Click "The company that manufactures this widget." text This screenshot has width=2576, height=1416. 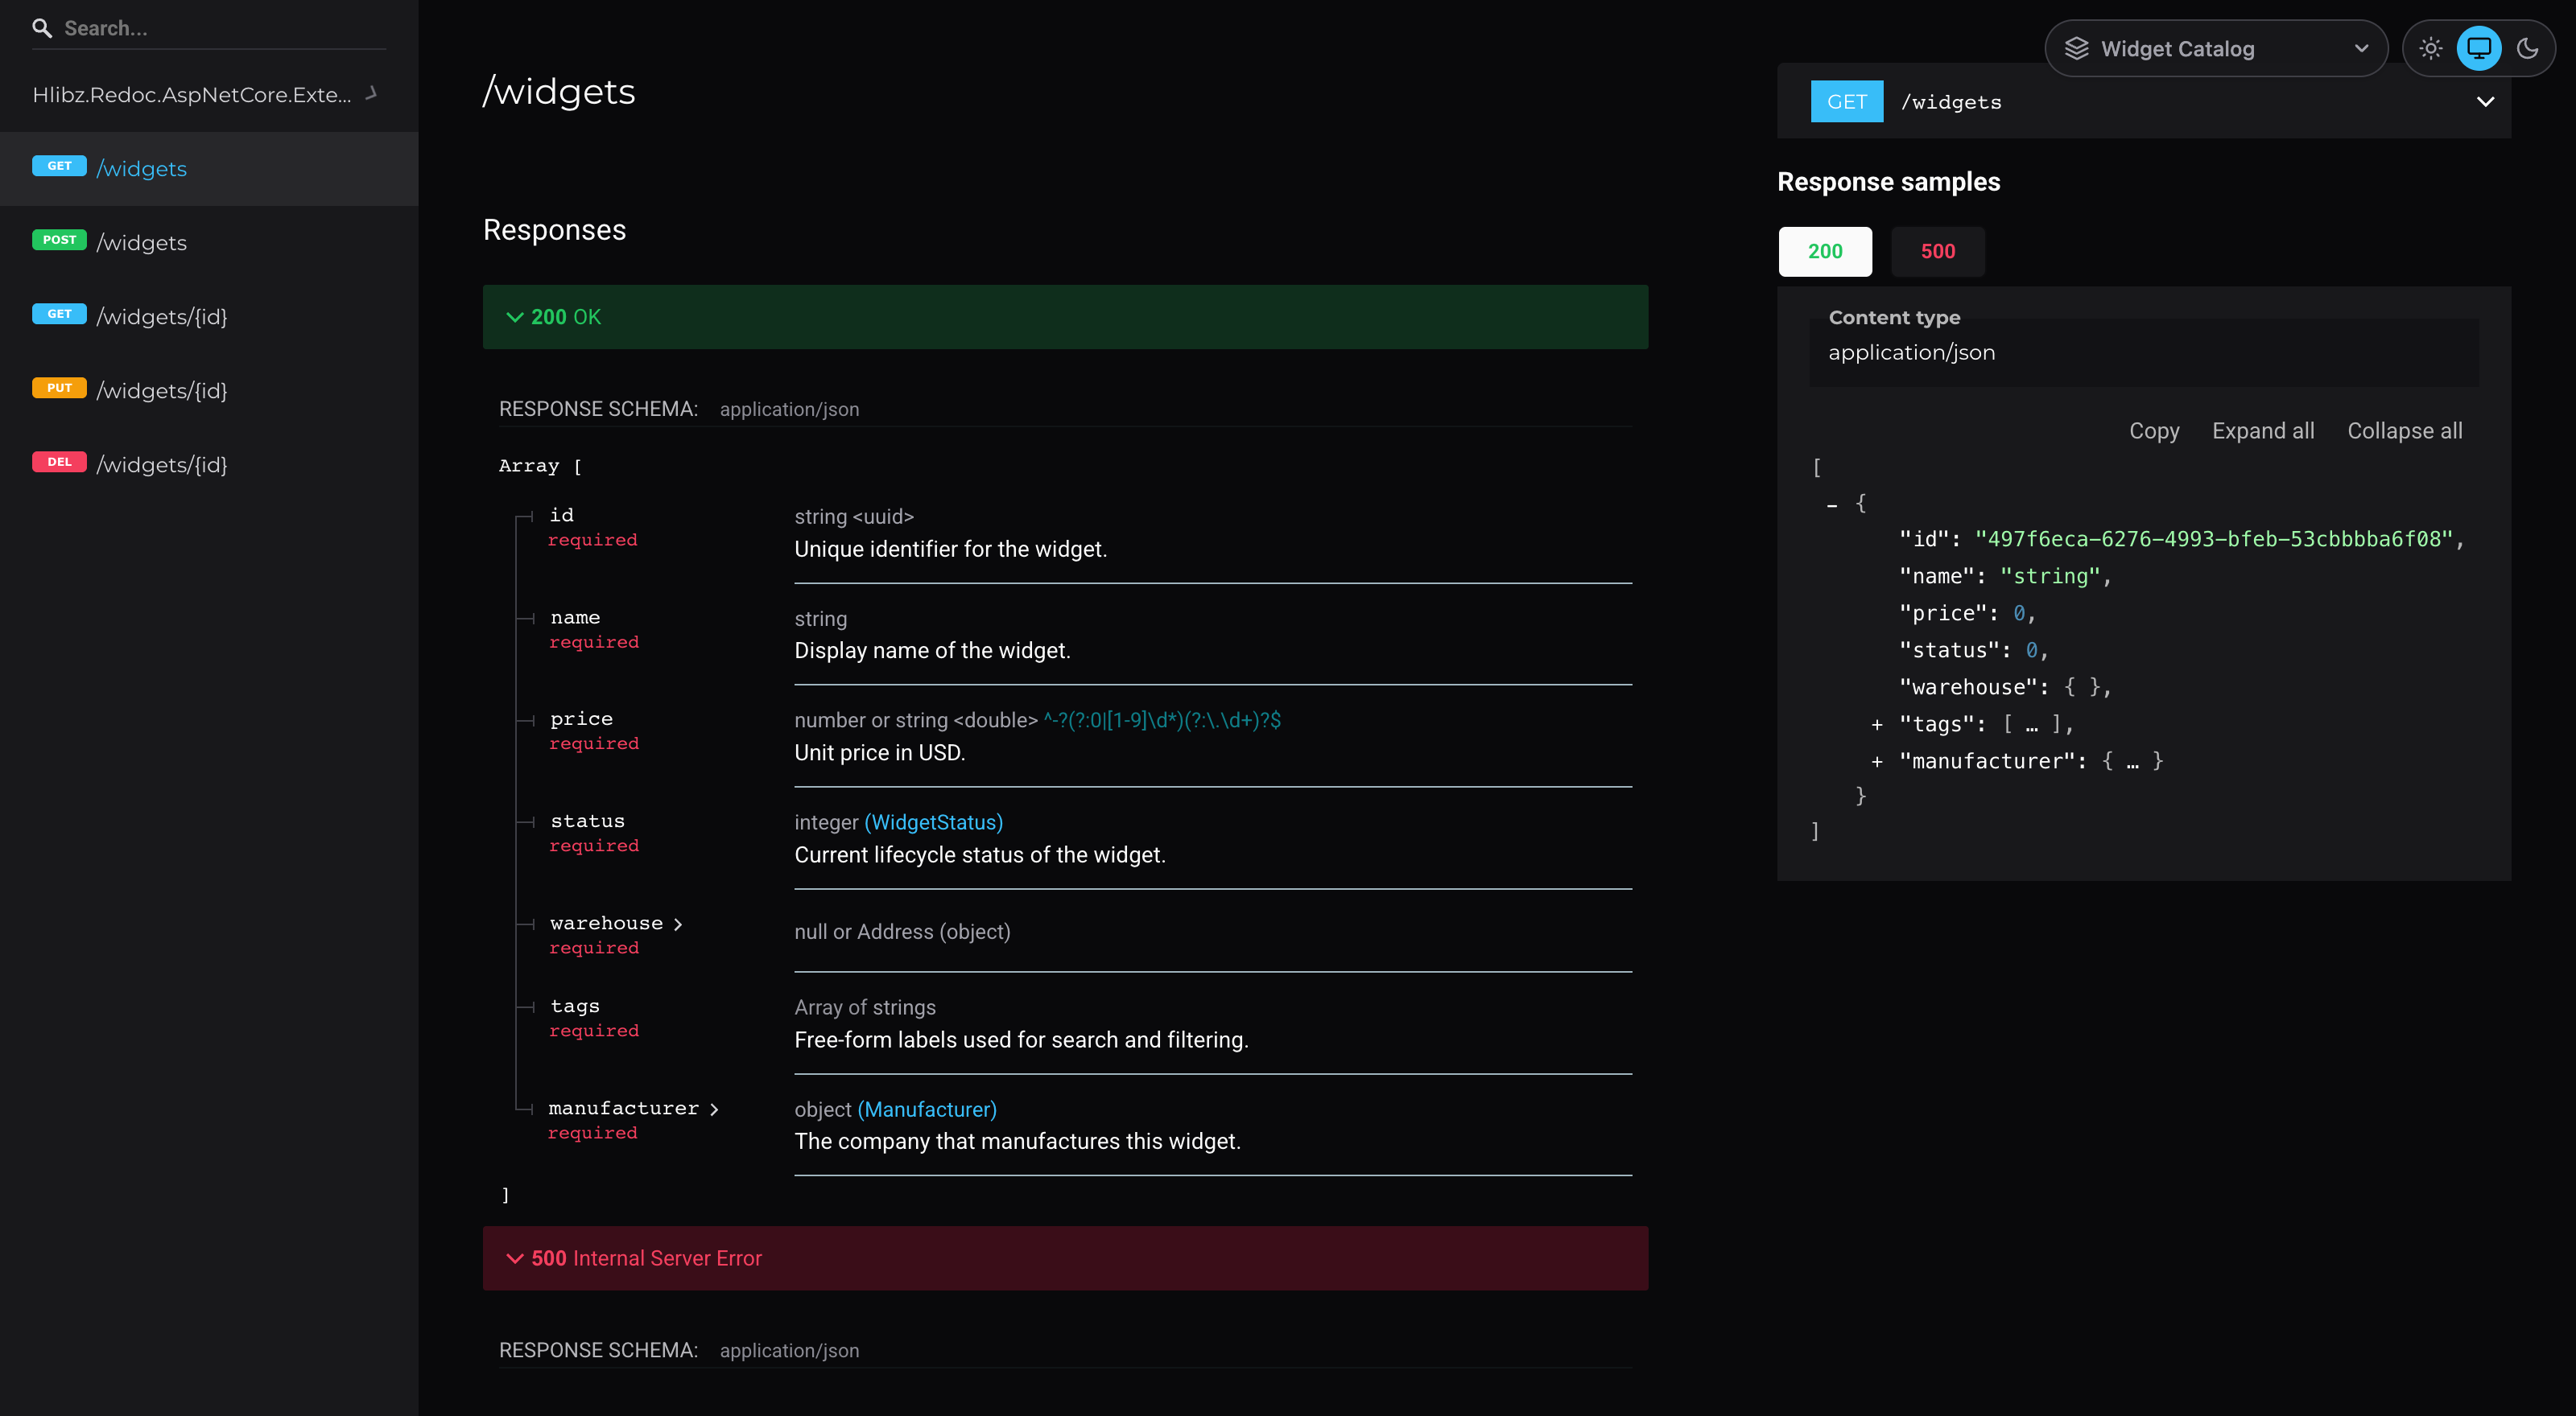click(x=1017, y=1141)
